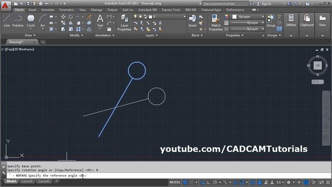
Task: Toggle grid display in status bar
Action: (x=185, y=182)
